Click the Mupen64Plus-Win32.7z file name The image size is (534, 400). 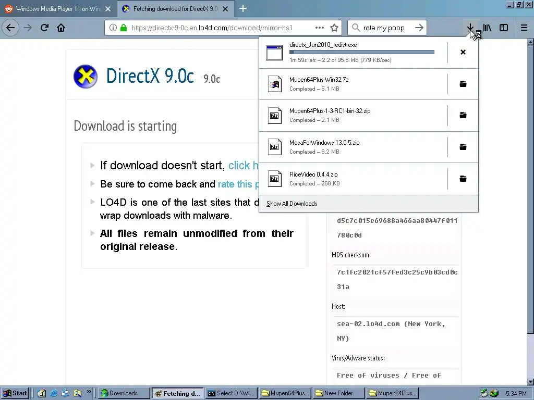coord(319,80)
